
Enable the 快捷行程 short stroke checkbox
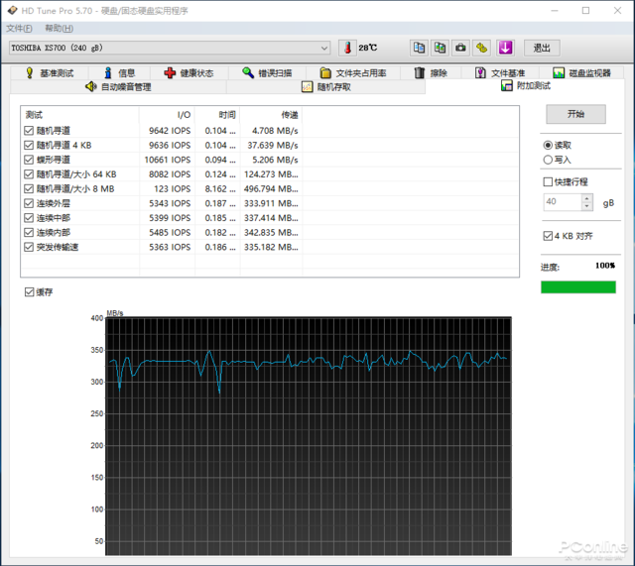(548, 182)
